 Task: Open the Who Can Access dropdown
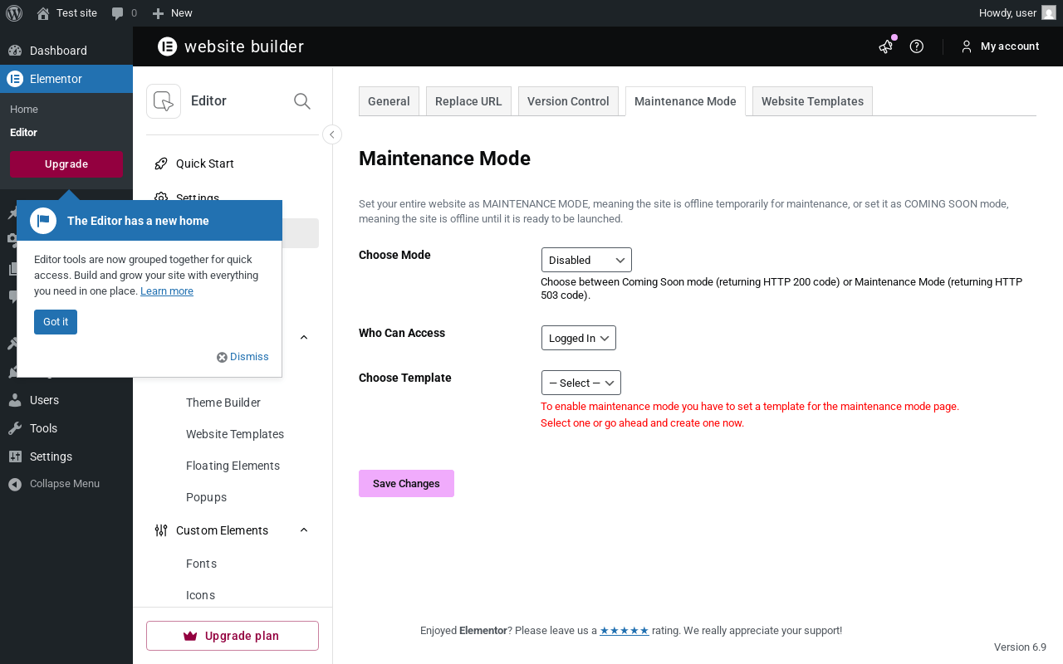[x=579, y=338]
